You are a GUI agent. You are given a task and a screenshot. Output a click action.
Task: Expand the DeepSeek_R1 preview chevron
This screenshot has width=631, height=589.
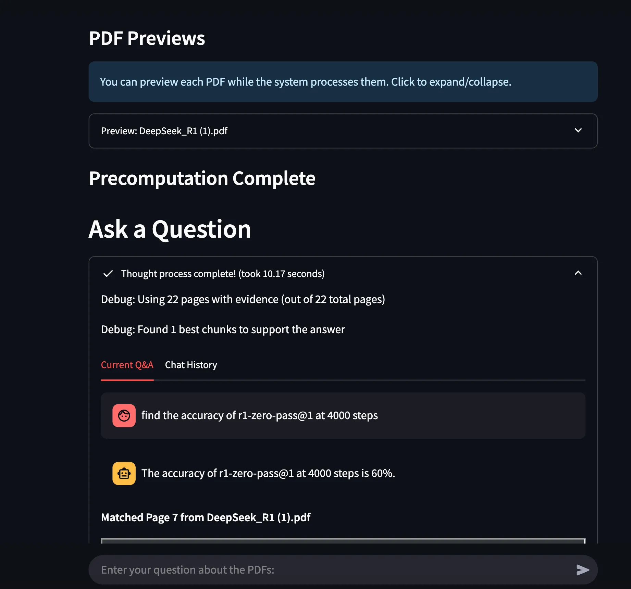(x=578, y=130)
